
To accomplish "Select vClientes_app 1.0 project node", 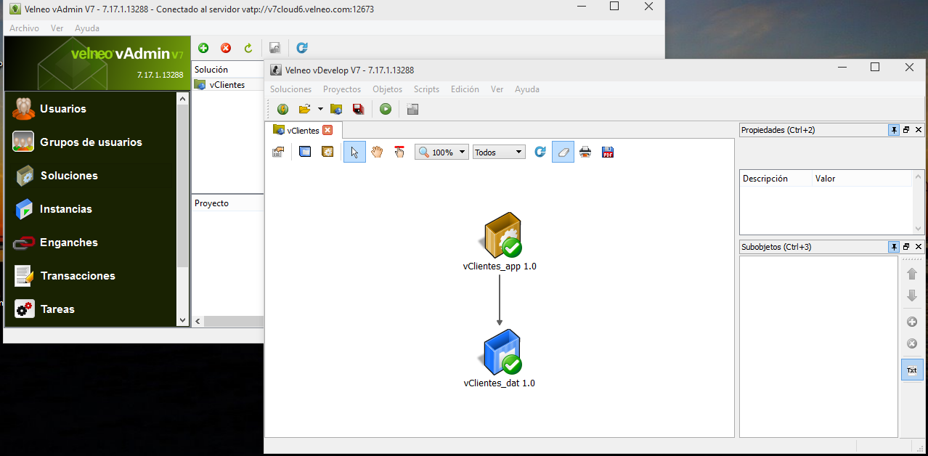I will [500, 242].
